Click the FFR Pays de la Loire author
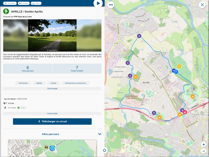209x157 pixels. pyautogui.click(x=23, y=17)
